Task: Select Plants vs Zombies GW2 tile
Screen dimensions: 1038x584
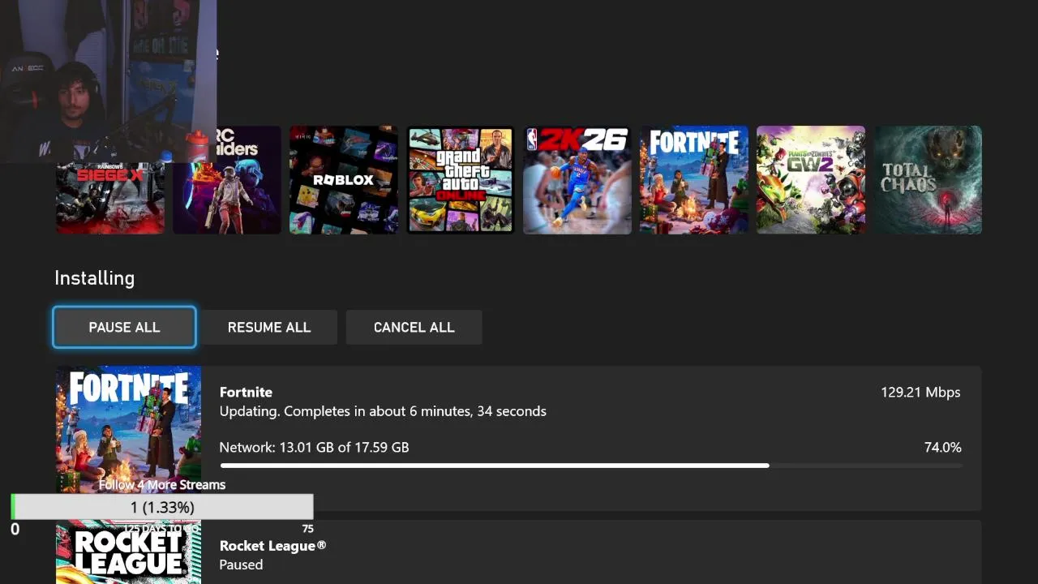Action: 811,180
